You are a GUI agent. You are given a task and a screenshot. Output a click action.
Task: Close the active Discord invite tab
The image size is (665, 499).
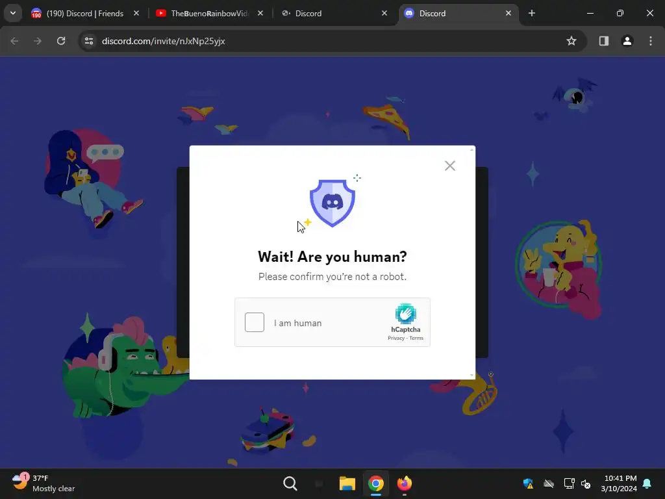pos(508,13)
